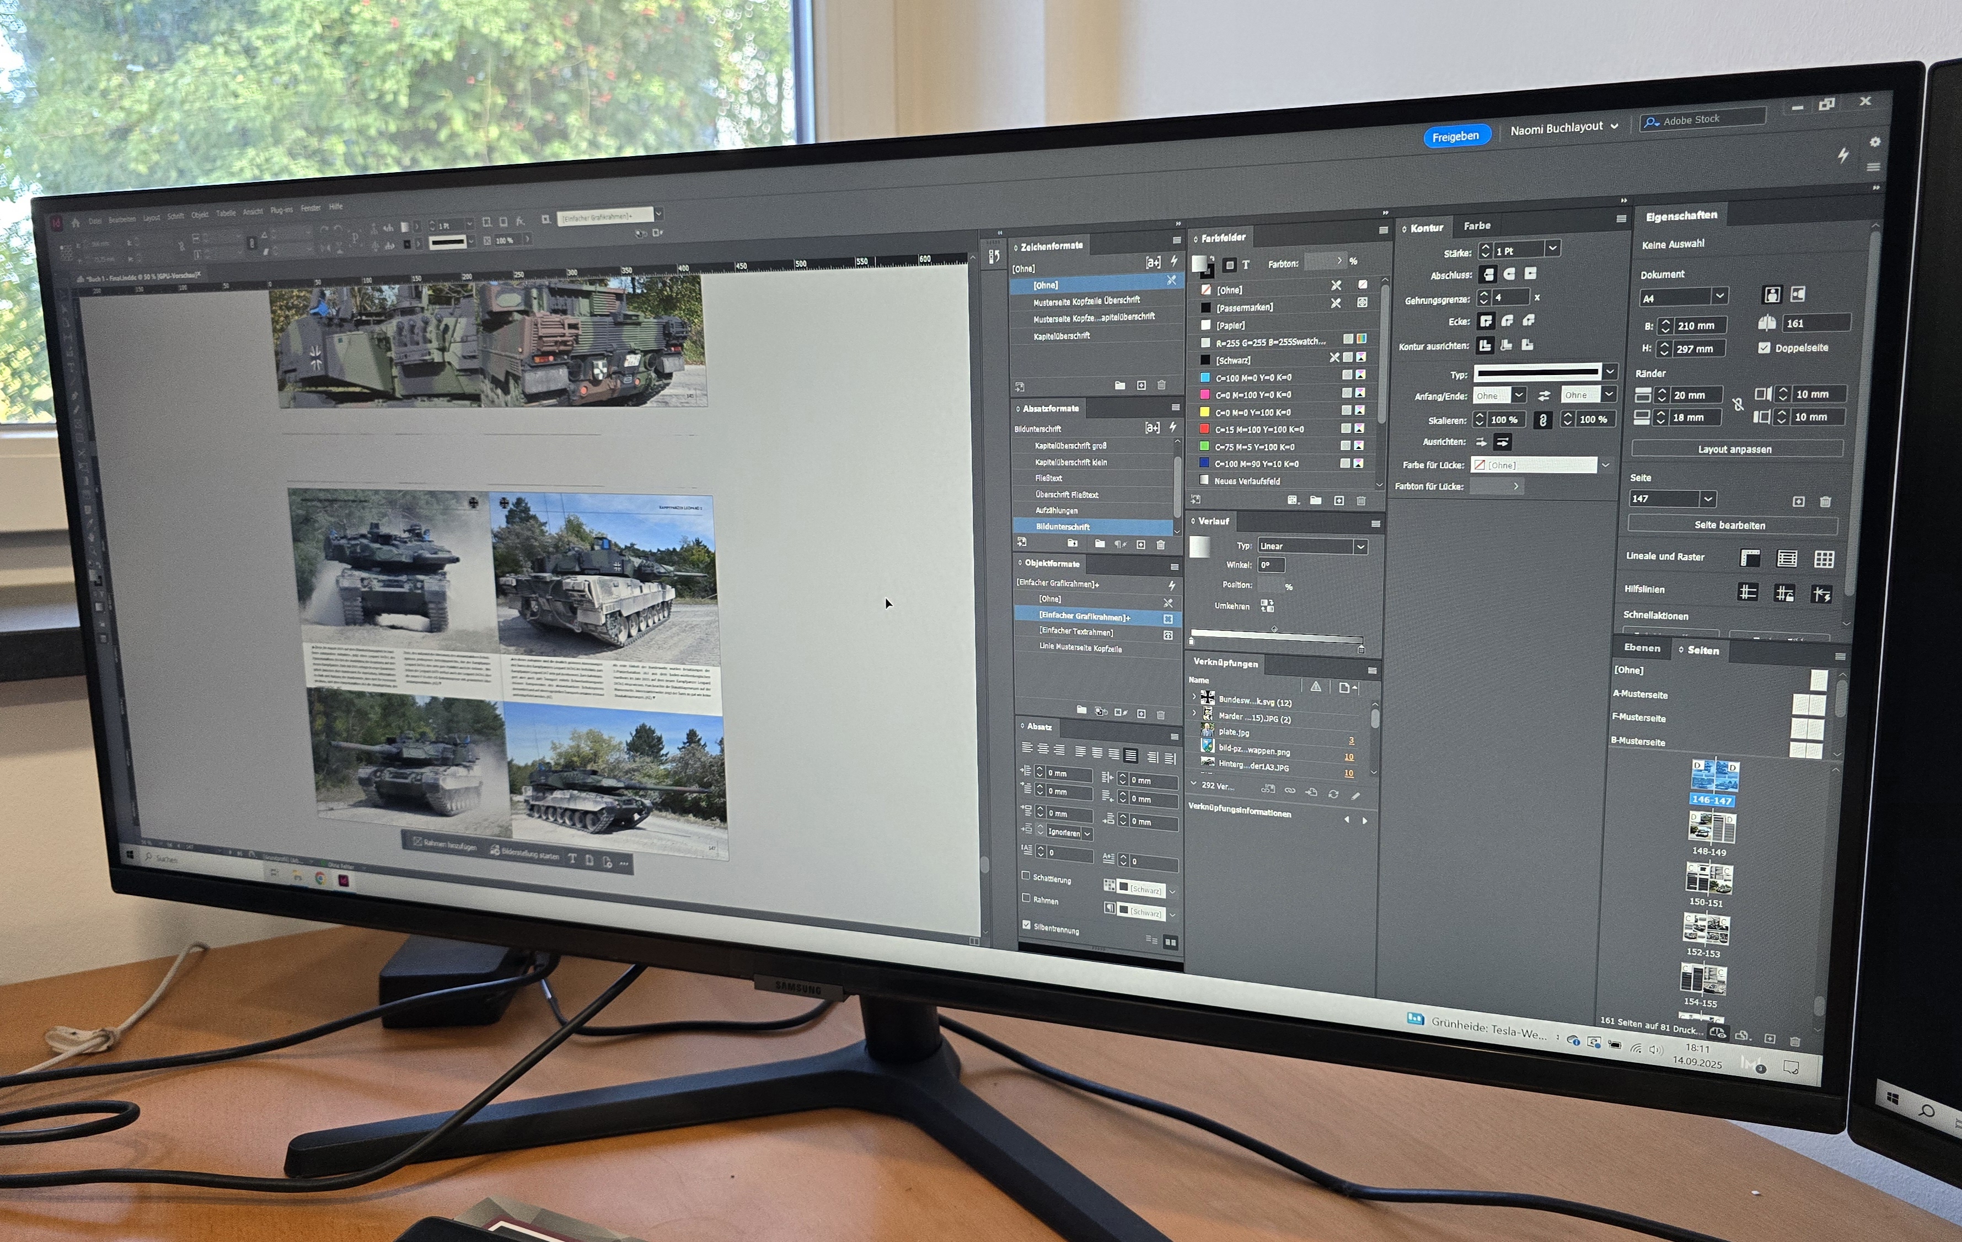Screen dimensions: 1962x1242
Task: Delete selected style in Absatzformate panel
Action: pyautogui.click(x=1160, y=544)
